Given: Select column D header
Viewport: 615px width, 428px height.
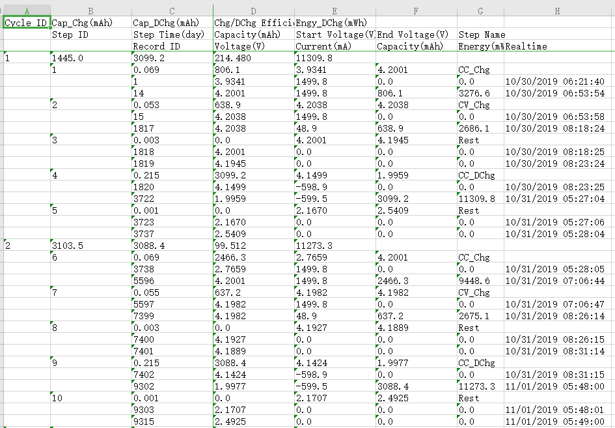Looking at the screenshot, I should pos(253,10).
